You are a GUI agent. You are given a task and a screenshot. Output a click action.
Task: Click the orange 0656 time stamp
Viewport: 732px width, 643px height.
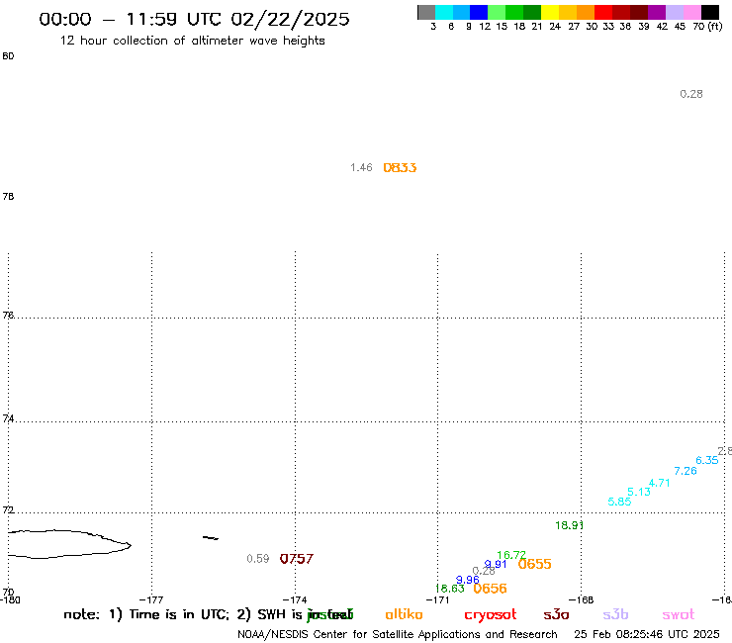pyautogui.click(x=490, y=589)
